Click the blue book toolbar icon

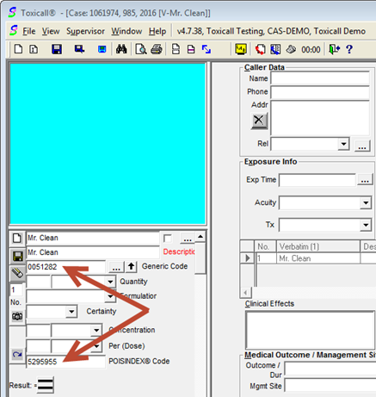(x=275, y=49)
